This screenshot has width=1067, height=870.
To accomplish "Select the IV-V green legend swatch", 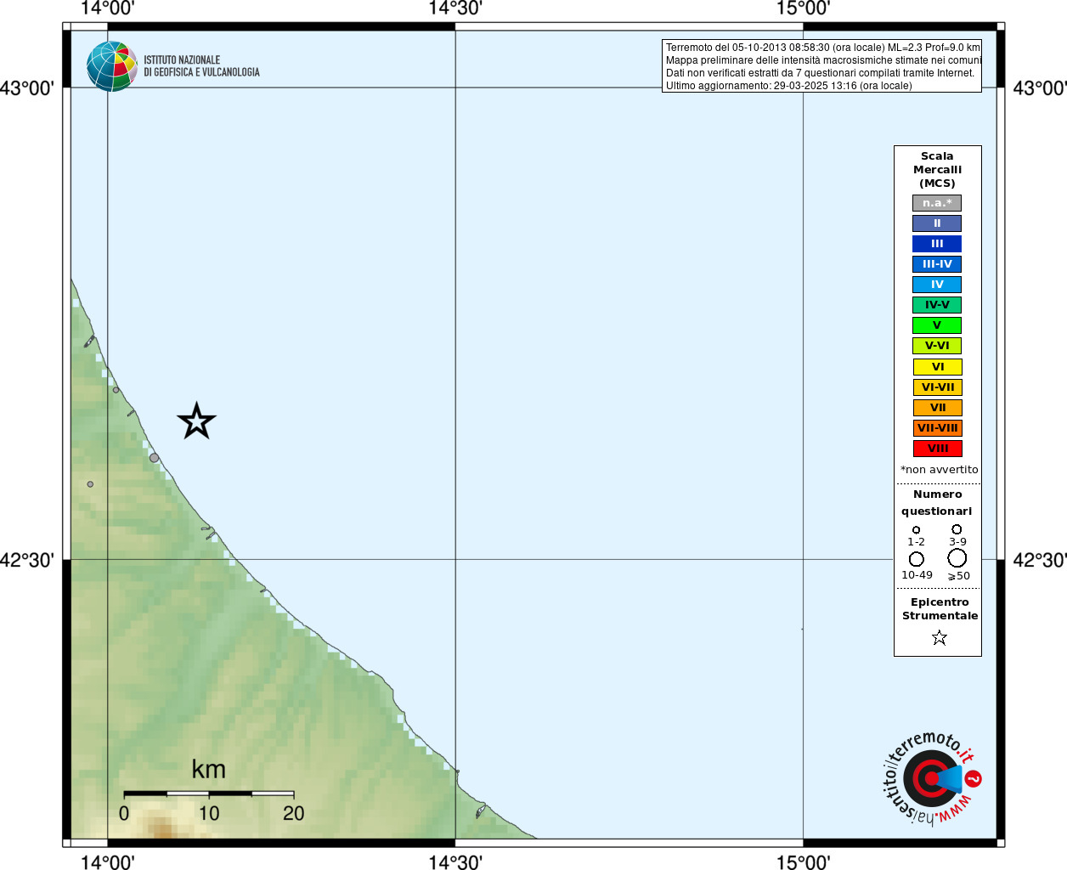I will coord(937,305).
